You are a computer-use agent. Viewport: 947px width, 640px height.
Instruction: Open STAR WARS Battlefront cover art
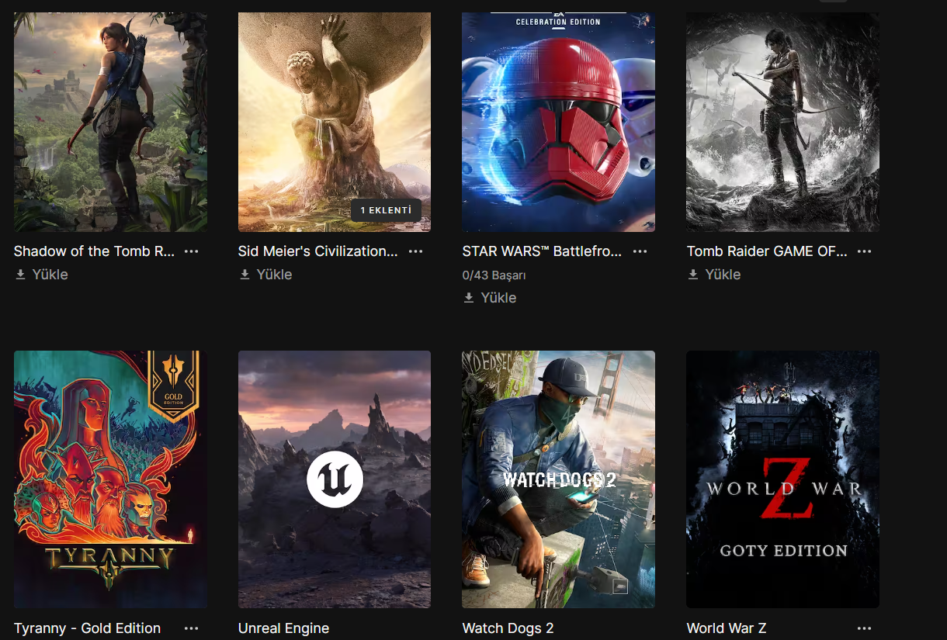click(558, 122)
